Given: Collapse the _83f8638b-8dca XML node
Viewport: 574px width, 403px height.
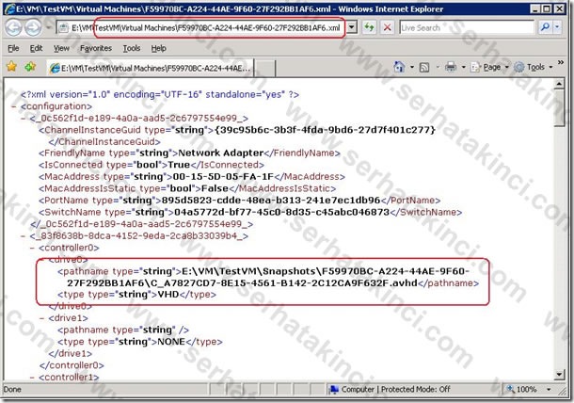Looking at the screenshot, I should click(24, 236).
